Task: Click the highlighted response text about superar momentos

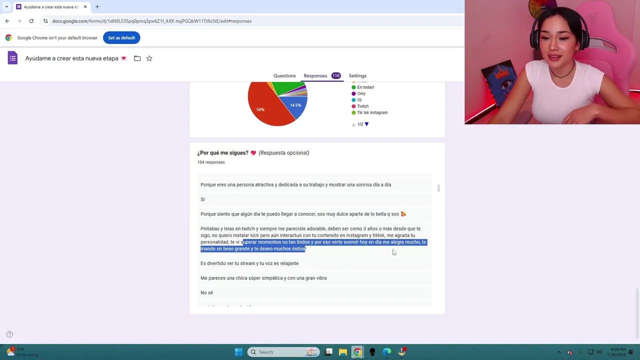Action: click(313, 245)
